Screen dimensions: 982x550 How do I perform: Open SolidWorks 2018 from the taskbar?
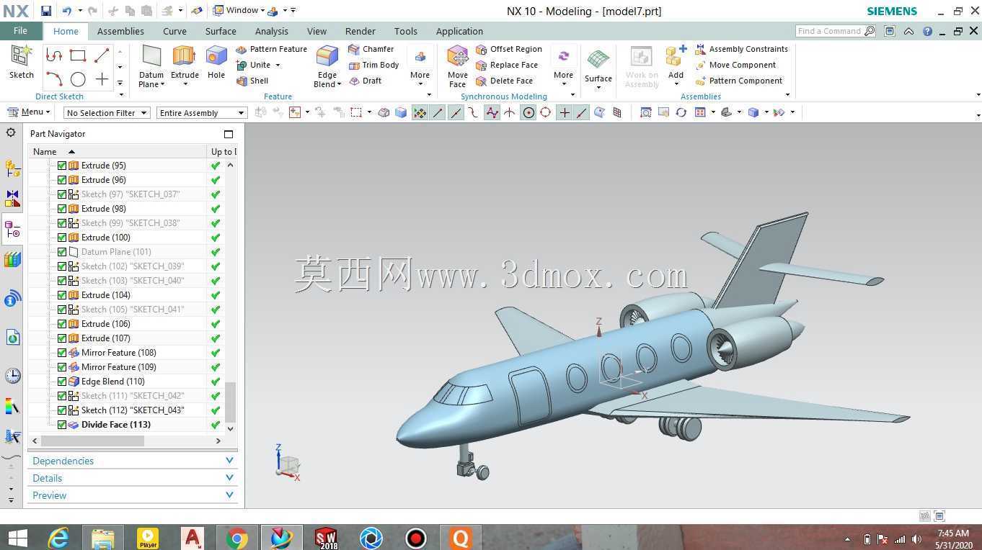click(326, 538)
